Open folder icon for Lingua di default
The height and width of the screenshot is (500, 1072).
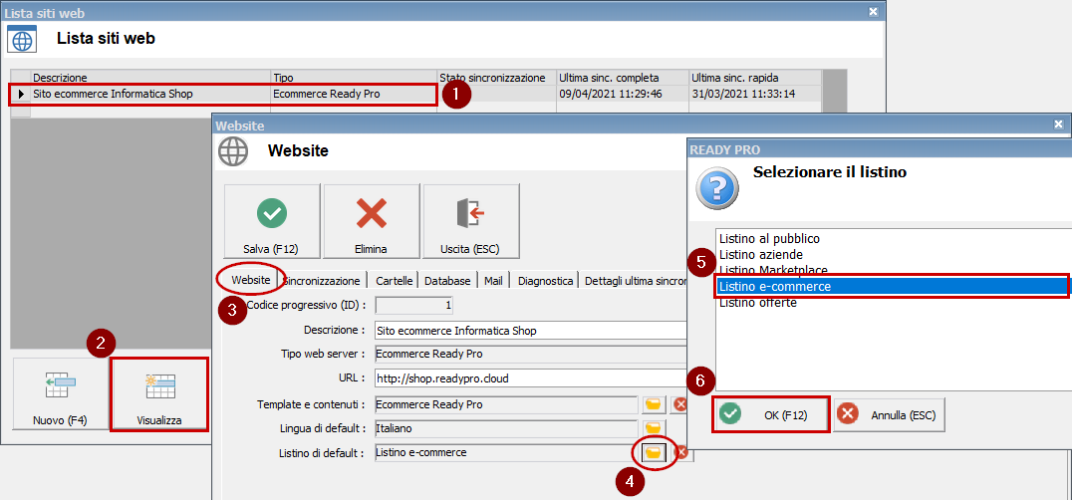[655, 428]
